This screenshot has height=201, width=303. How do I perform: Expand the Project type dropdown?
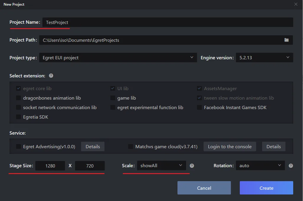click(118, 58)
